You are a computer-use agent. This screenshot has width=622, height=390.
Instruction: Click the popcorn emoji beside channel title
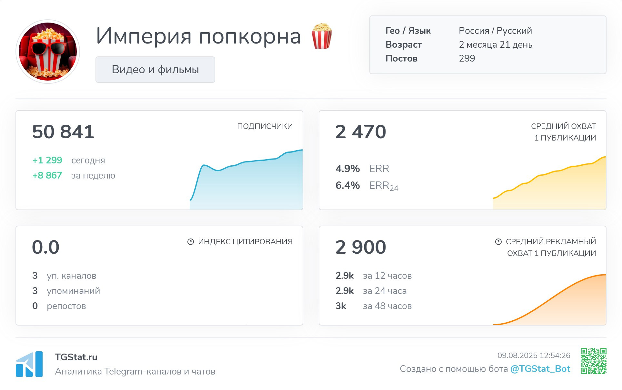tap(321, 36)
